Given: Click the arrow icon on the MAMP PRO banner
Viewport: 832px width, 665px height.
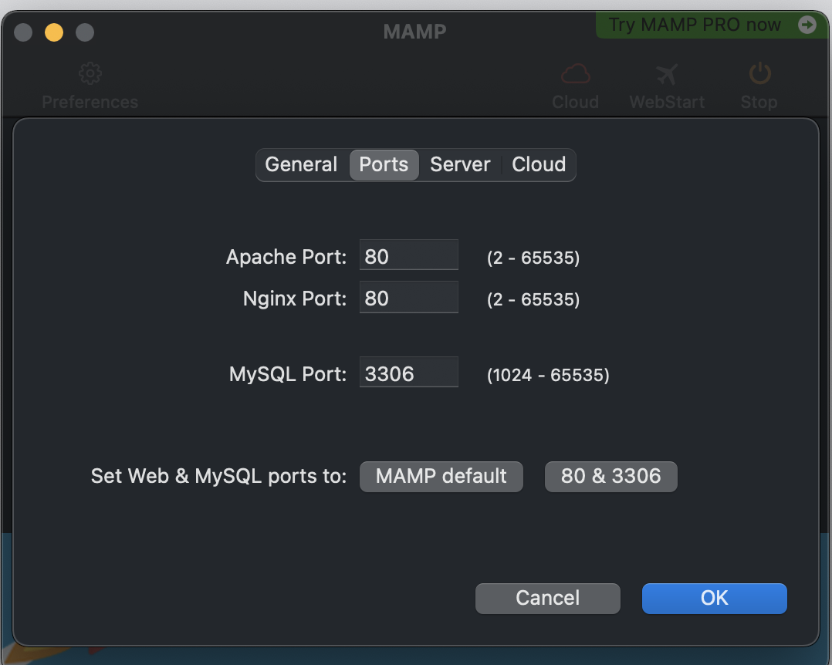Looking at the screenshot, I should [x=807, y=25].
